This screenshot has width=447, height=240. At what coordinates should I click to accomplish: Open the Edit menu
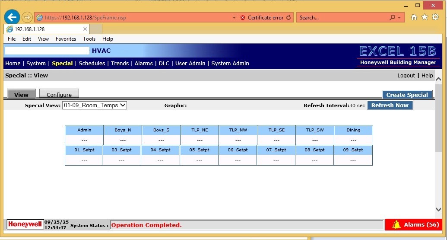pyautogui.click(x=27, y=39)
